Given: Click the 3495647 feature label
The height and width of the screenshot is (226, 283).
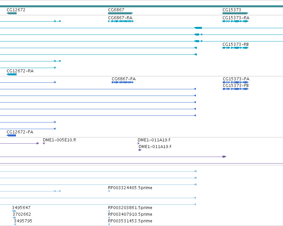Looking at the screenshot, I should pyautogui.click(x=21, y=207).
